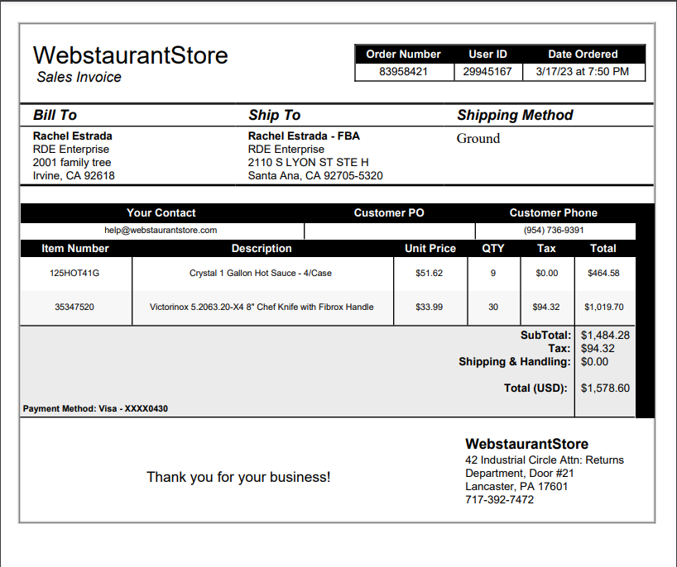The width and height of the screenshot is (677, 567).
Task: Click unit price $33.99
Action: click(430, 307)
